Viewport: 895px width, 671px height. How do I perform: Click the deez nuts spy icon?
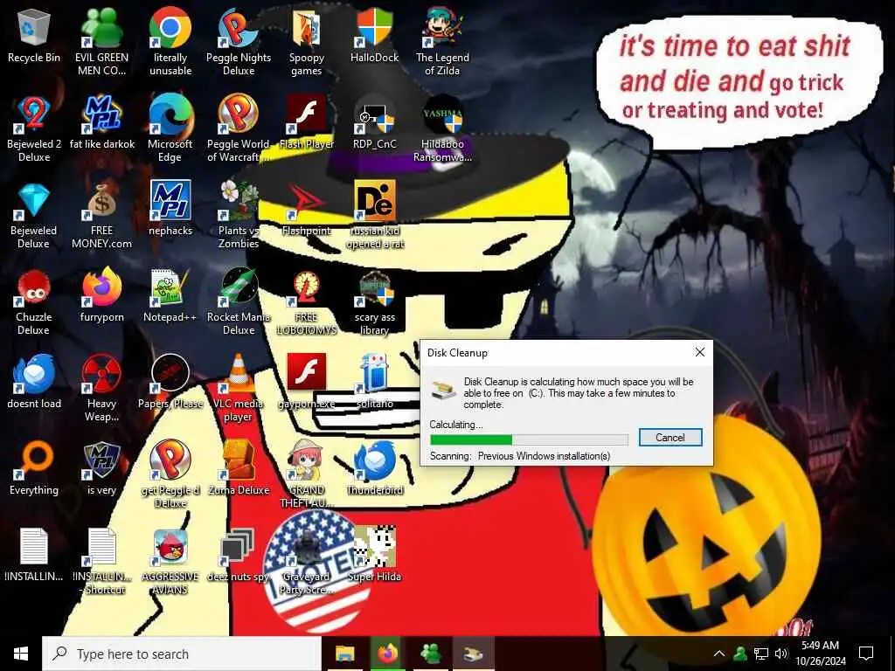[239, 547]
